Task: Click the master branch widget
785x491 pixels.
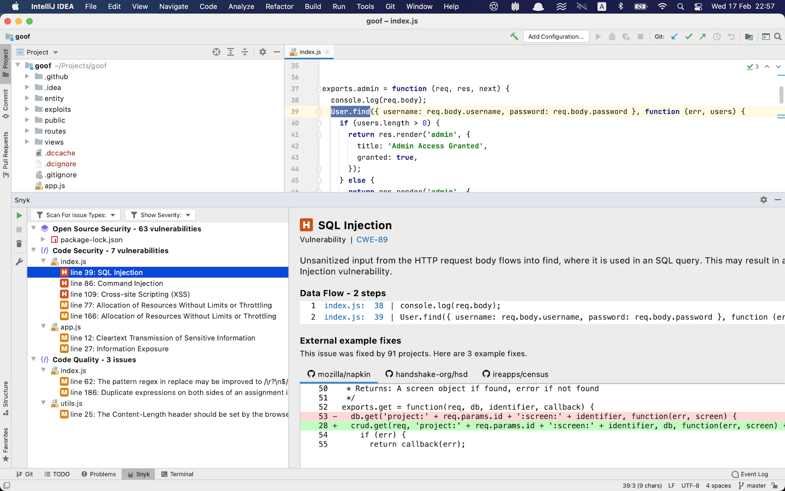Action: (x=756, y=485)
